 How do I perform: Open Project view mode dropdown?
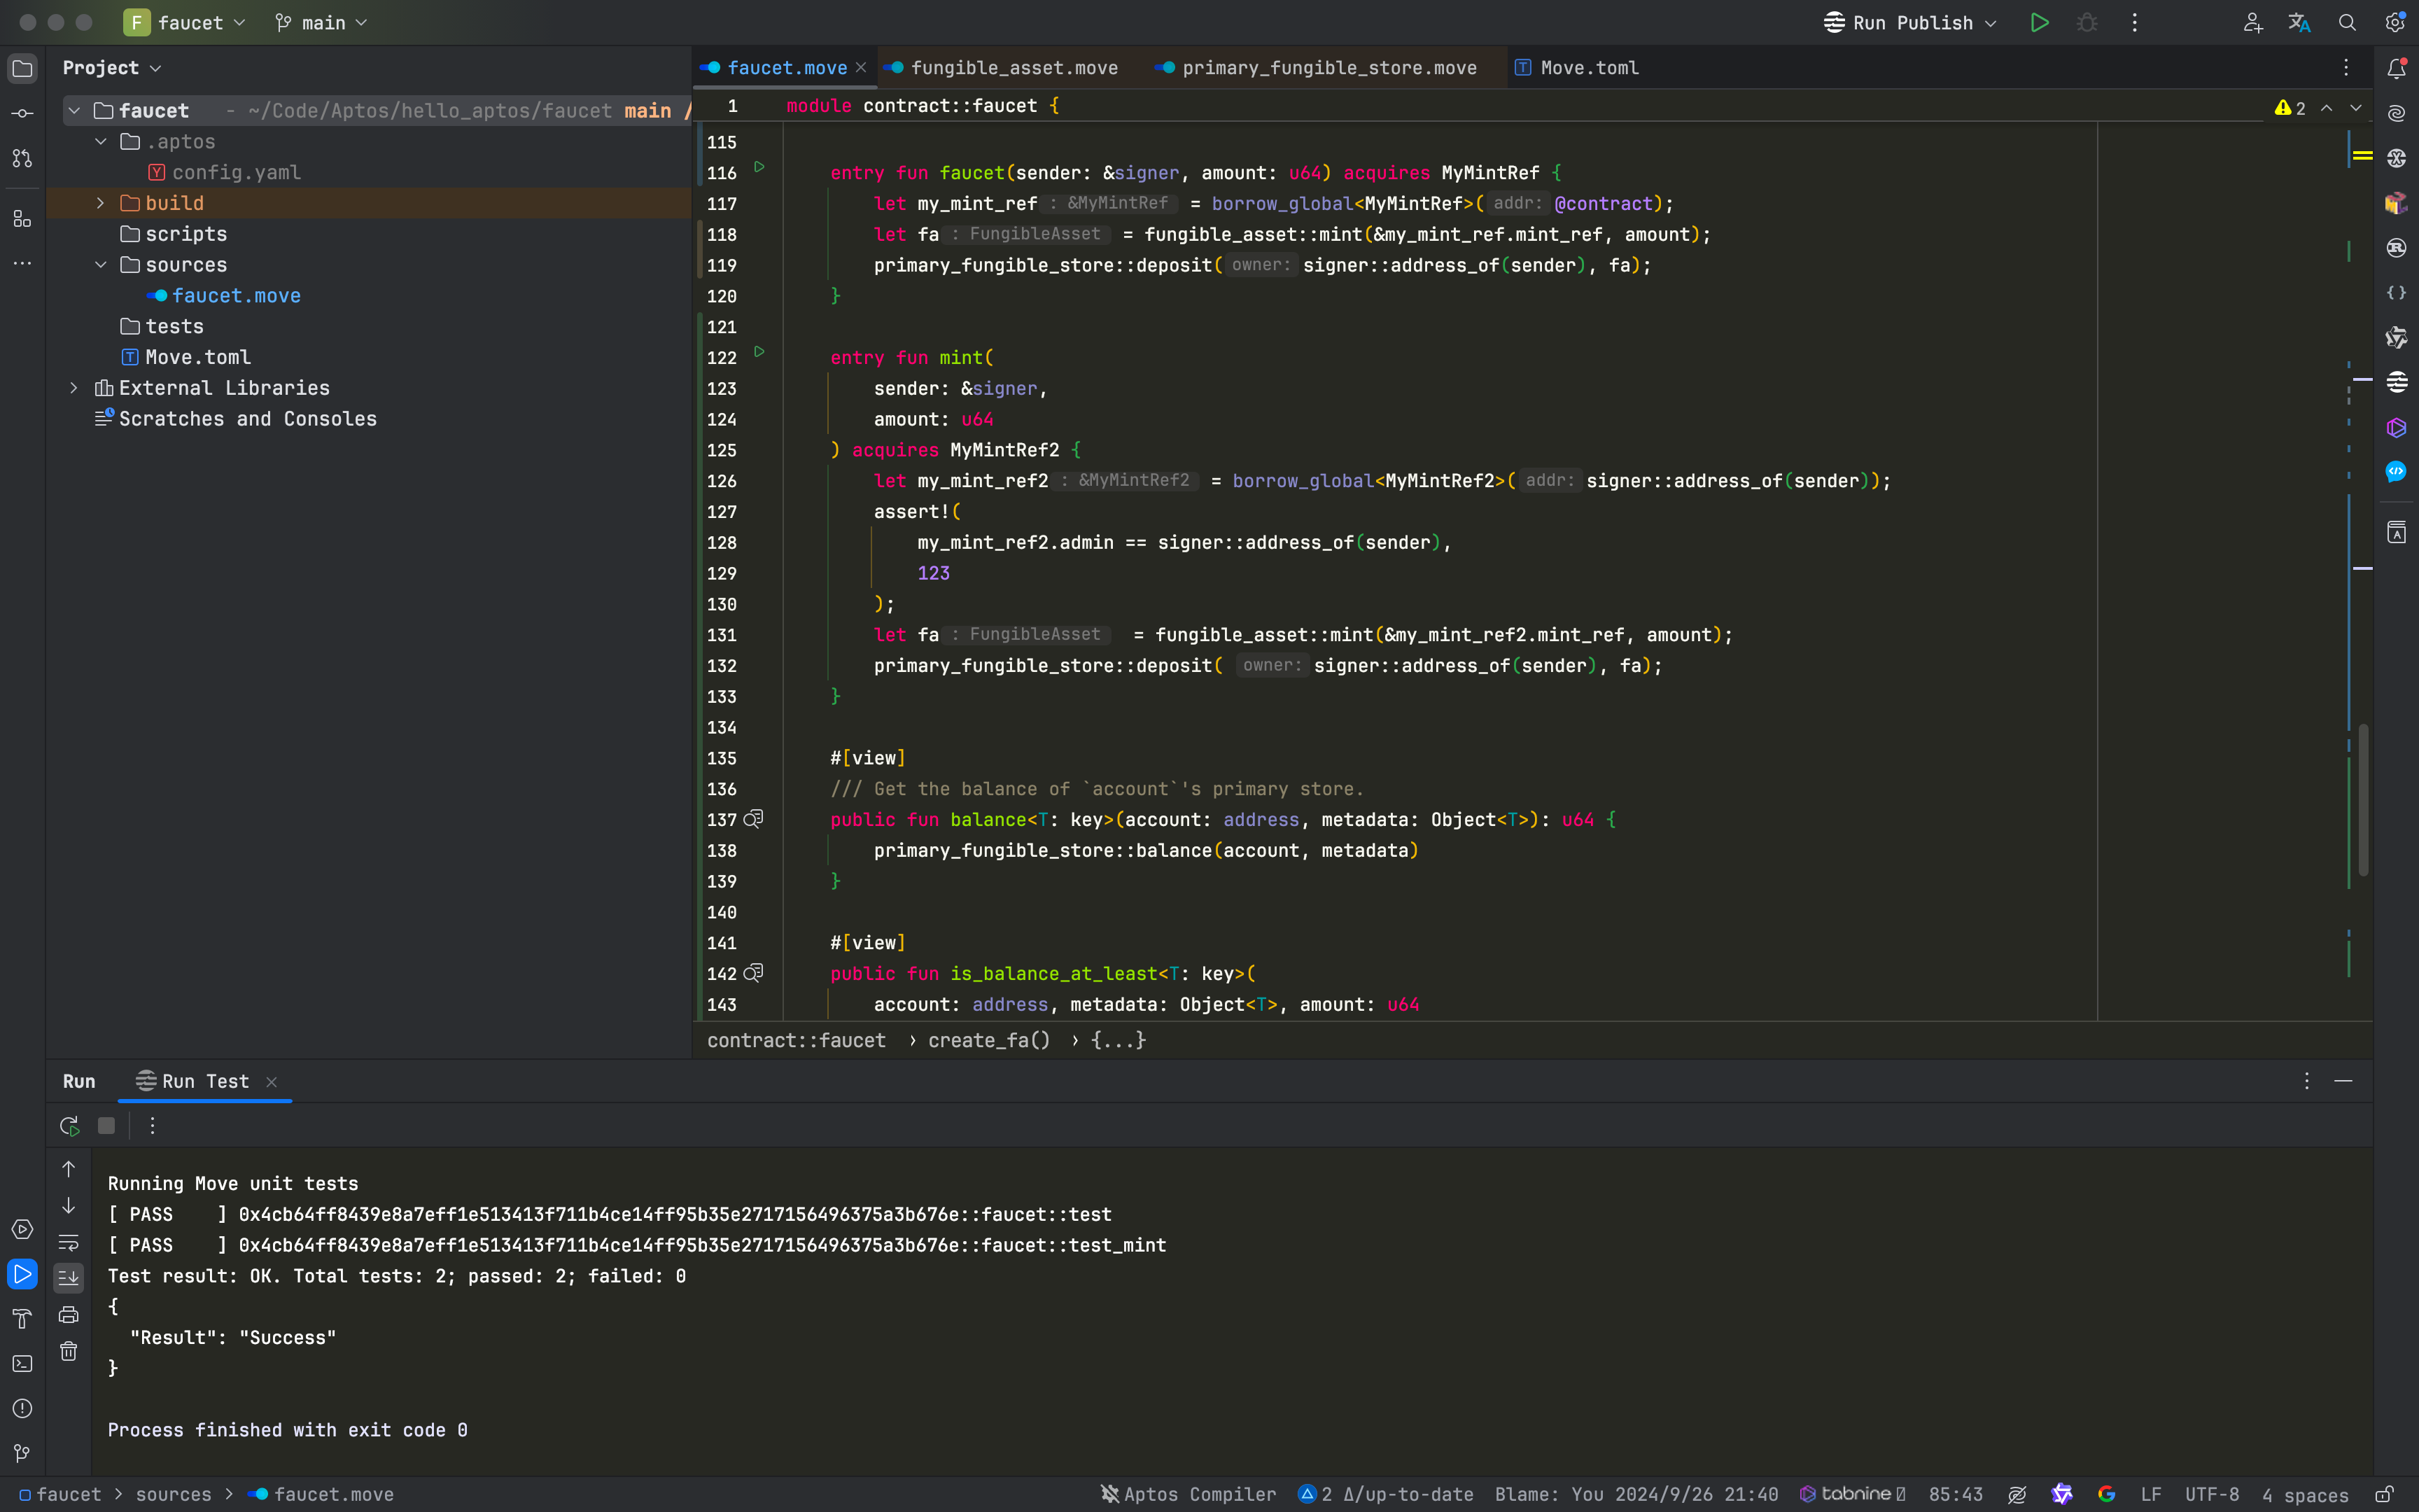coord(111,68)
